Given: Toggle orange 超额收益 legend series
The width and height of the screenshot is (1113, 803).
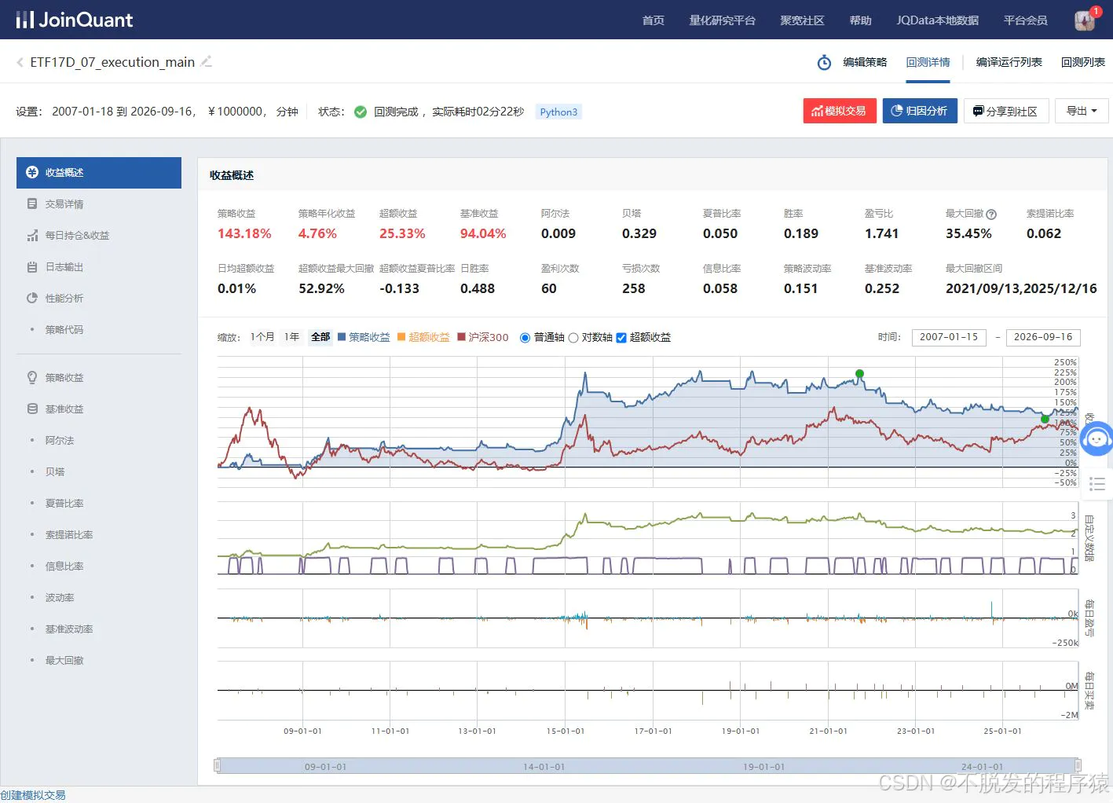Looking at the screenshot, I should click(x=423, y=337).
